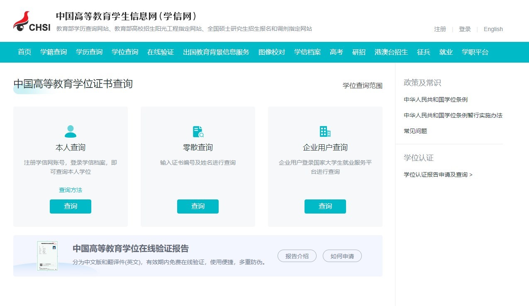529x306 pixels.
Task: Click 中国高等教育学位证书查询 page heading
Action: click(73, 84)
